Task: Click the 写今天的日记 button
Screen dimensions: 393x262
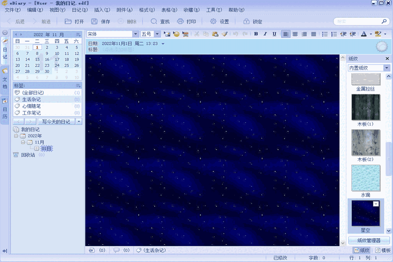Action: tap(56, 121)
